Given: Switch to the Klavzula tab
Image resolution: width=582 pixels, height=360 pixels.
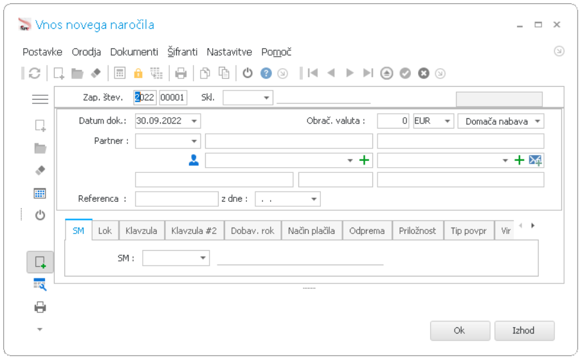Looking at the screenshot, I should (x=141, y=231).
